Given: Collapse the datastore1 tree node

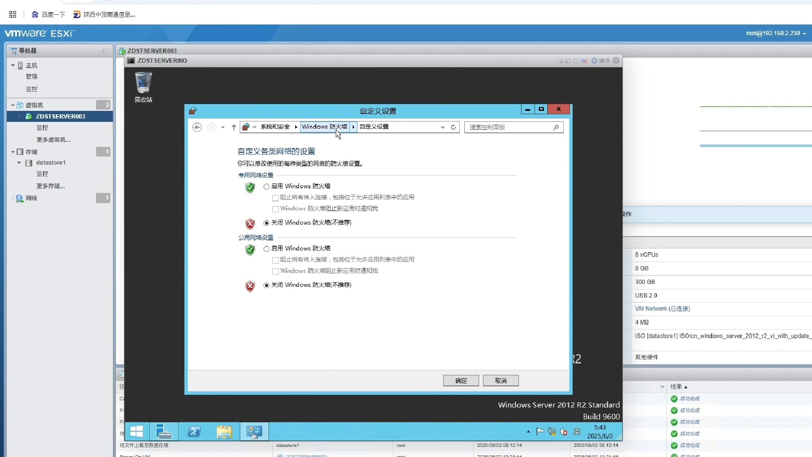Looking at the screenshot, I should (19, 163).
